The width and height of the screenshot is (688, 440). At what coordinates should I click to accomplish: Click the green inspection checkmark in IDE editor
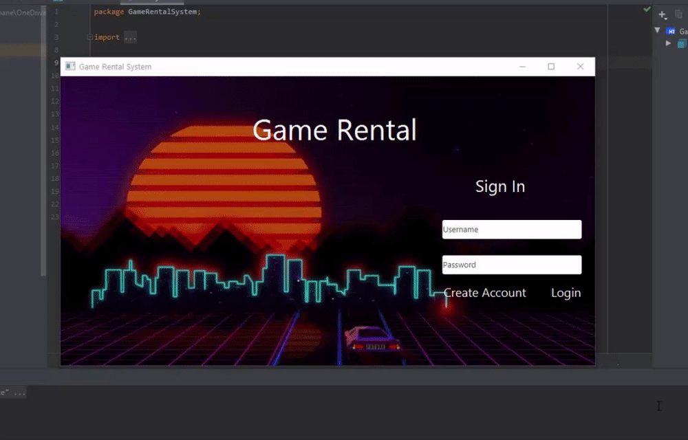647,9
